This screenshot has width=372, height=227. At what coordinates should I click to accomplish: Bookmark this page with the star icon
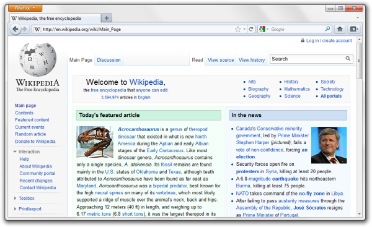tap(237, 29)
